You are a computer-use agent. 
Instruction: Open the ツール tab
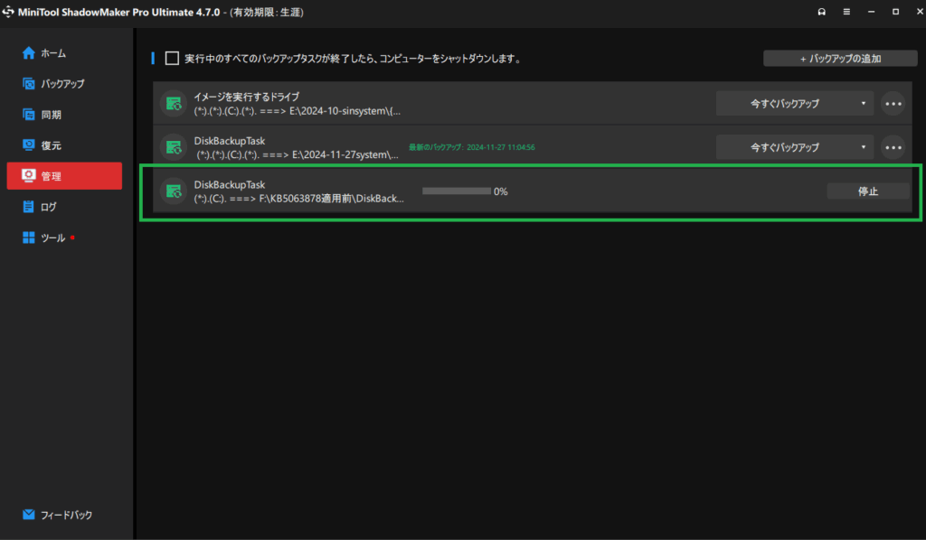64,237
